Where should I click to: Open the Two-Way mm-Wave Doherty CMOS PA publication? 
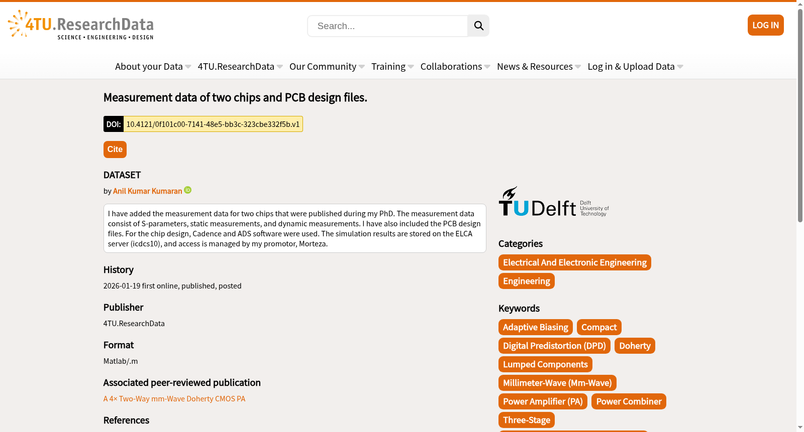tap(174, 399)
